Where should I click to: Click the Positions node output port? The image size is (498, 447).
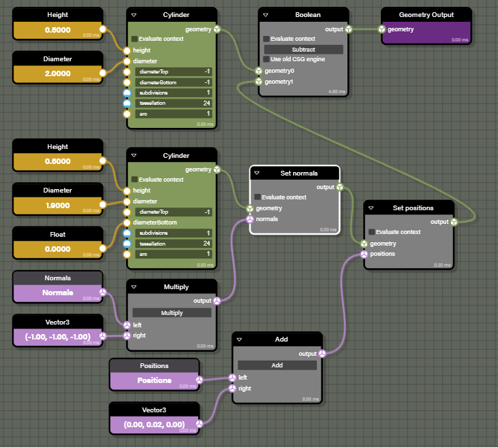(199, 380)
